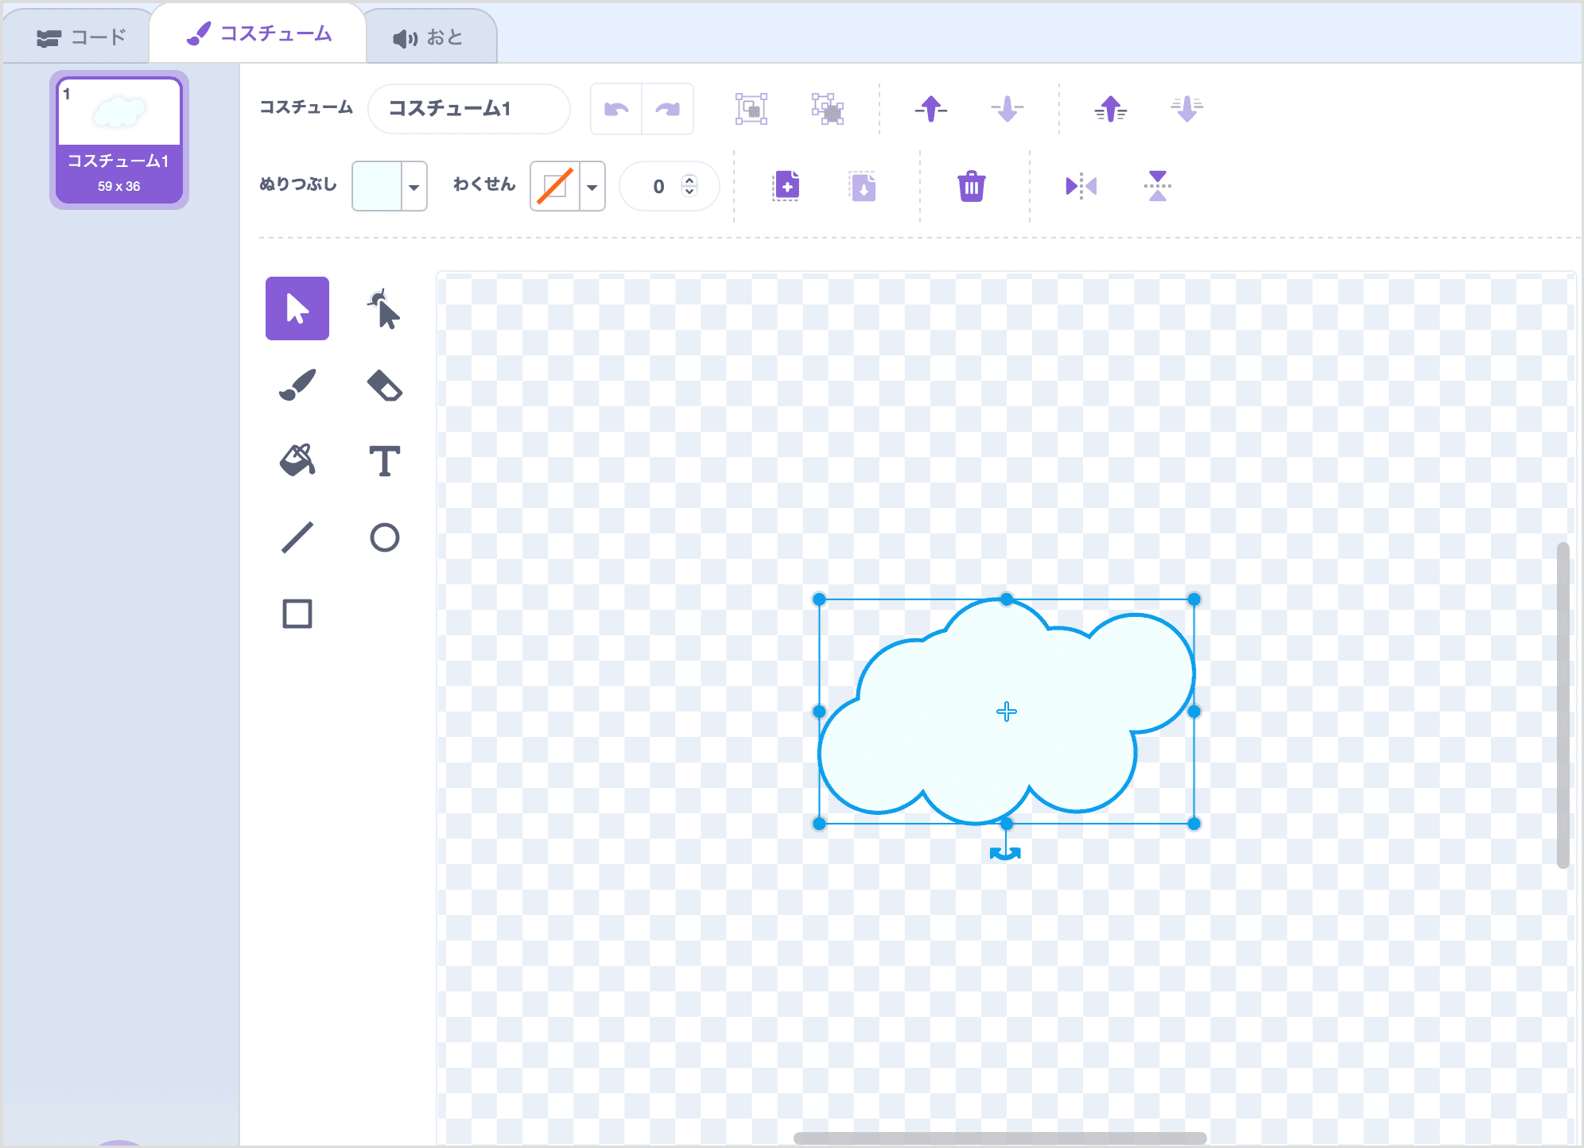Flip the cloud horizontally

click(1080, 186)
